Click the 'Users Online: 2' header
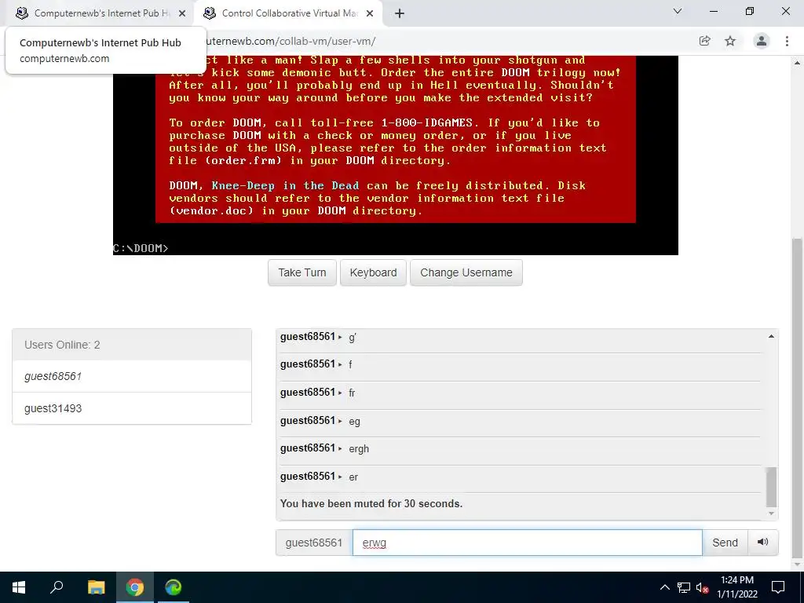This screenshot has height=603, width=804. (132, 345)
